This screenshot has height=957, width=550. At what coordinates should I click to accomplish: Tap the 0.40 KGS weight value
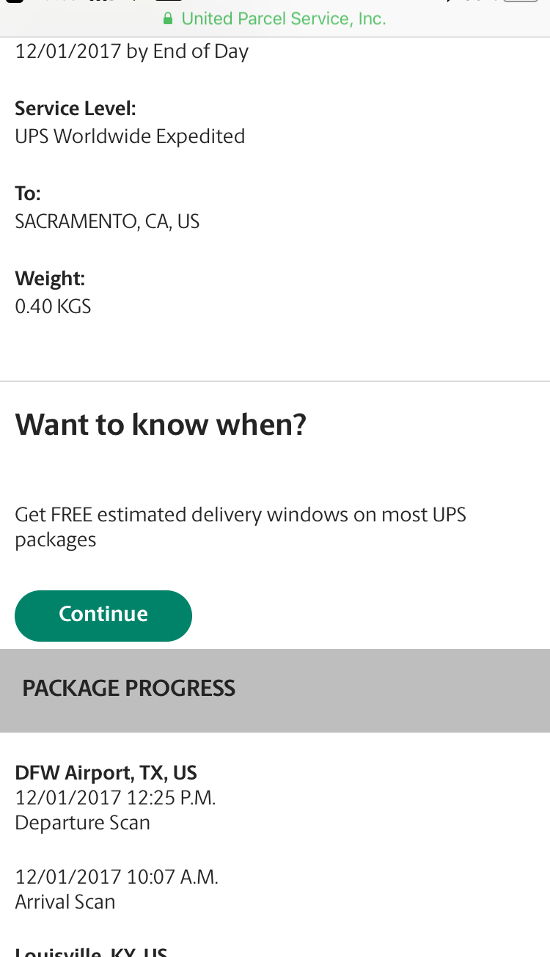click(53, 307)
